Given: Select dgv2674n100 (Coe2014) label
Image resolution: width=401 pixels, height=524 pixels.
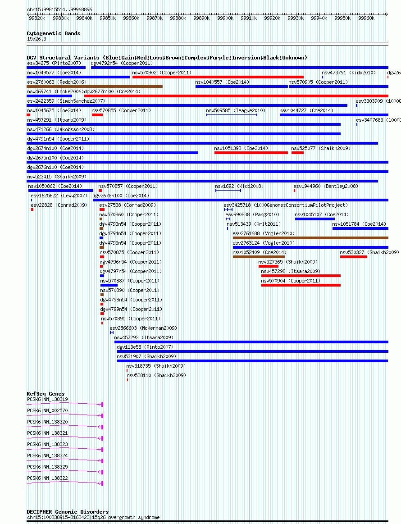Looking at the screenshot, I should click(x=55, y=148).
